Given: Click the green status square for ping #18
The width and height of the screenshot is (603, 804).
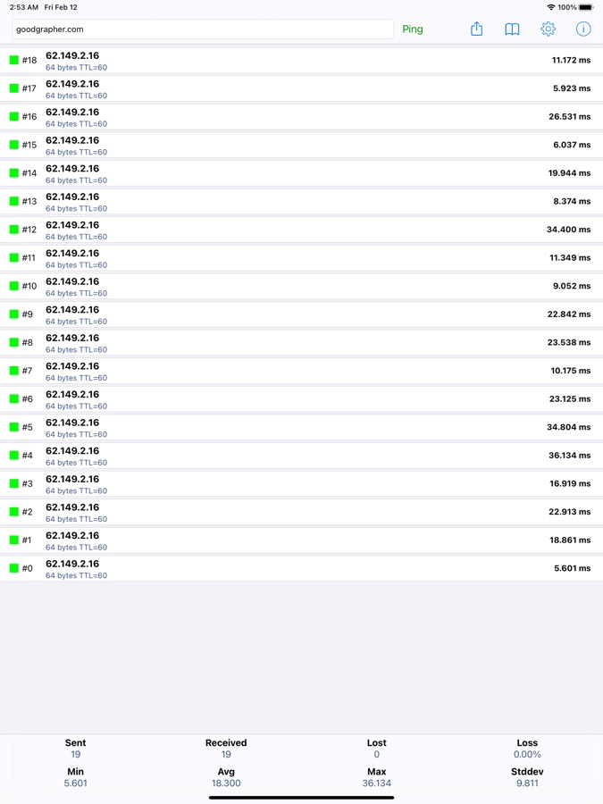Looking at the screenshot, I should (x=14, y=61).
